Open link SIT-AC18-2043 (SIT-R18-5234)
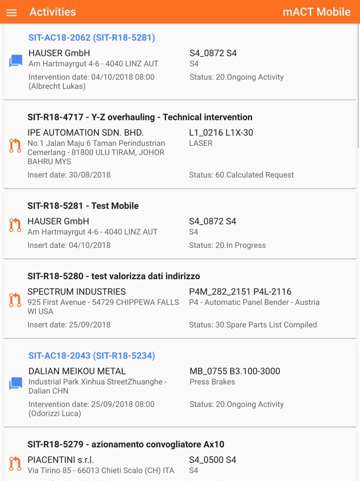 tap(92, 355)
